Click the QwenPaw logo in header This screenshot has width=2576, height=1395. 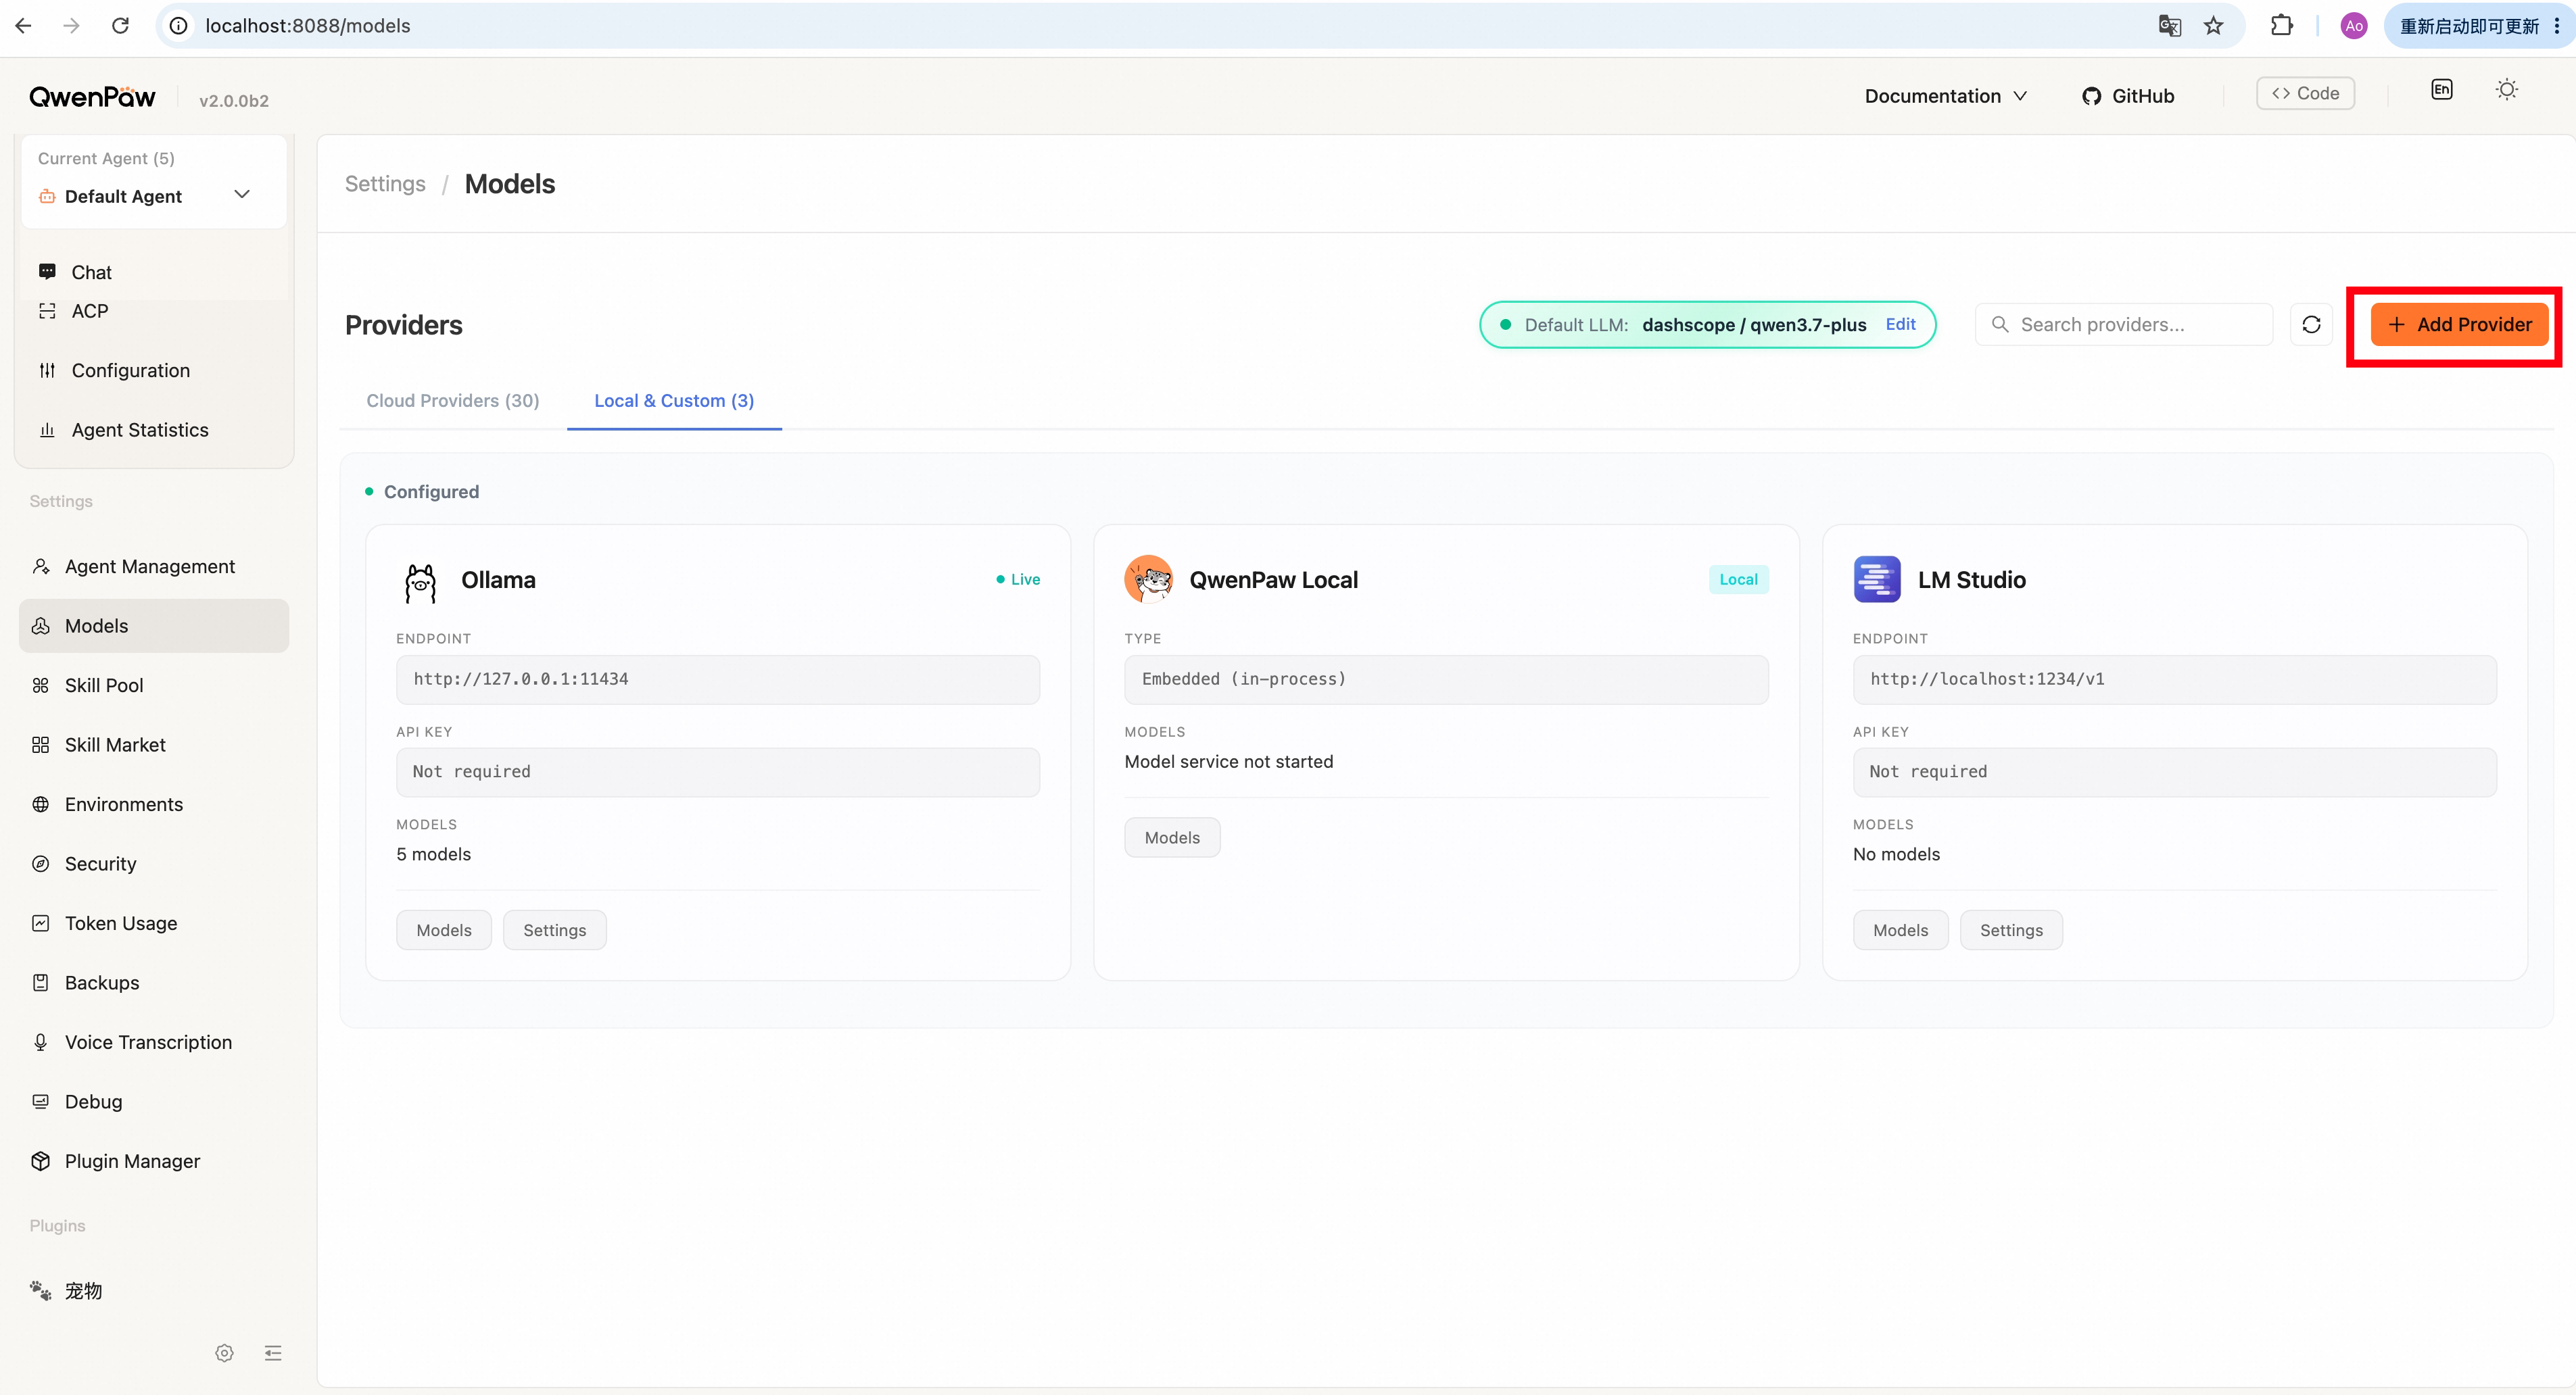click(92, 97)
